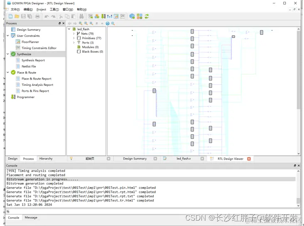304x226 pixels.
Task: Close the RTL Design Viewer tab
Action: click(x=249, y=159)
